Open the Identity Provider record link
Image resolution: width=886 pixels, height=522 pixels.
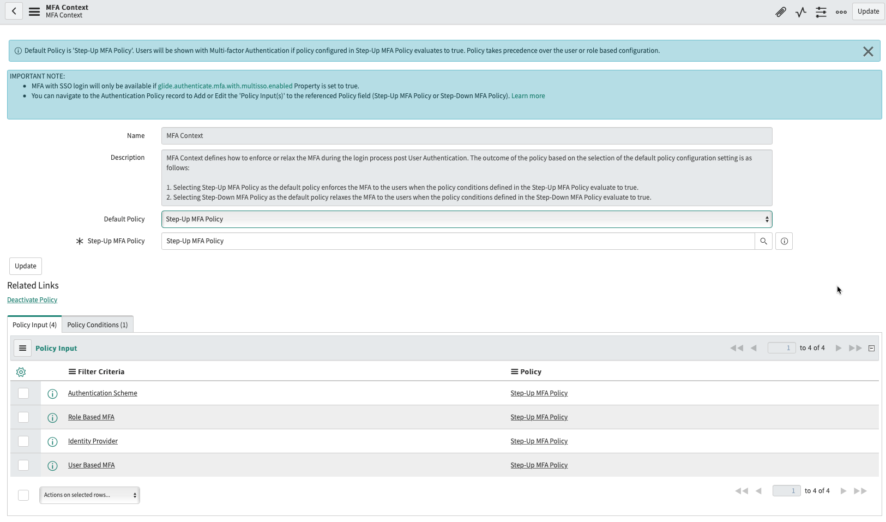click(93, 441)
